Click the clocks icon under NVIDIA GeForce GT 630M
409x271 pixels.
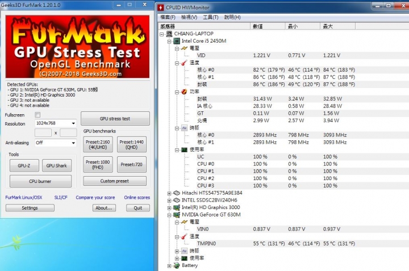tap(185, 251)
